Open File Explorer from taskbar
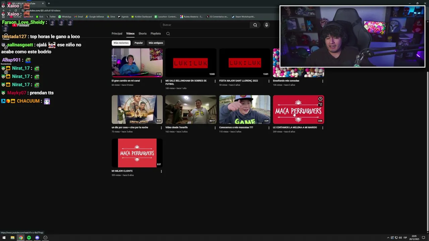Image resolution: width=429 pixels, height=241 pixels. [x=12, y=238]
